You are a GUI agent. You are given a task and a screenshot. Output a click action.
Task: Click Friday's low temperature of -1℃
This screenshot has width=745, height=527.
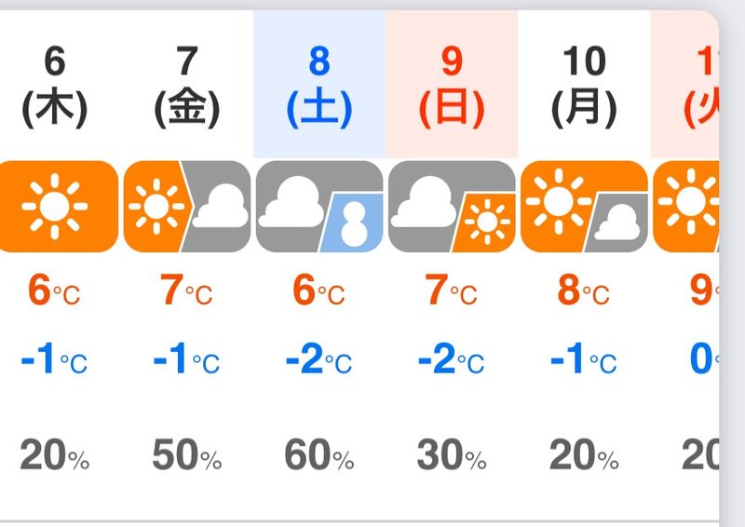tap(187, 360)
